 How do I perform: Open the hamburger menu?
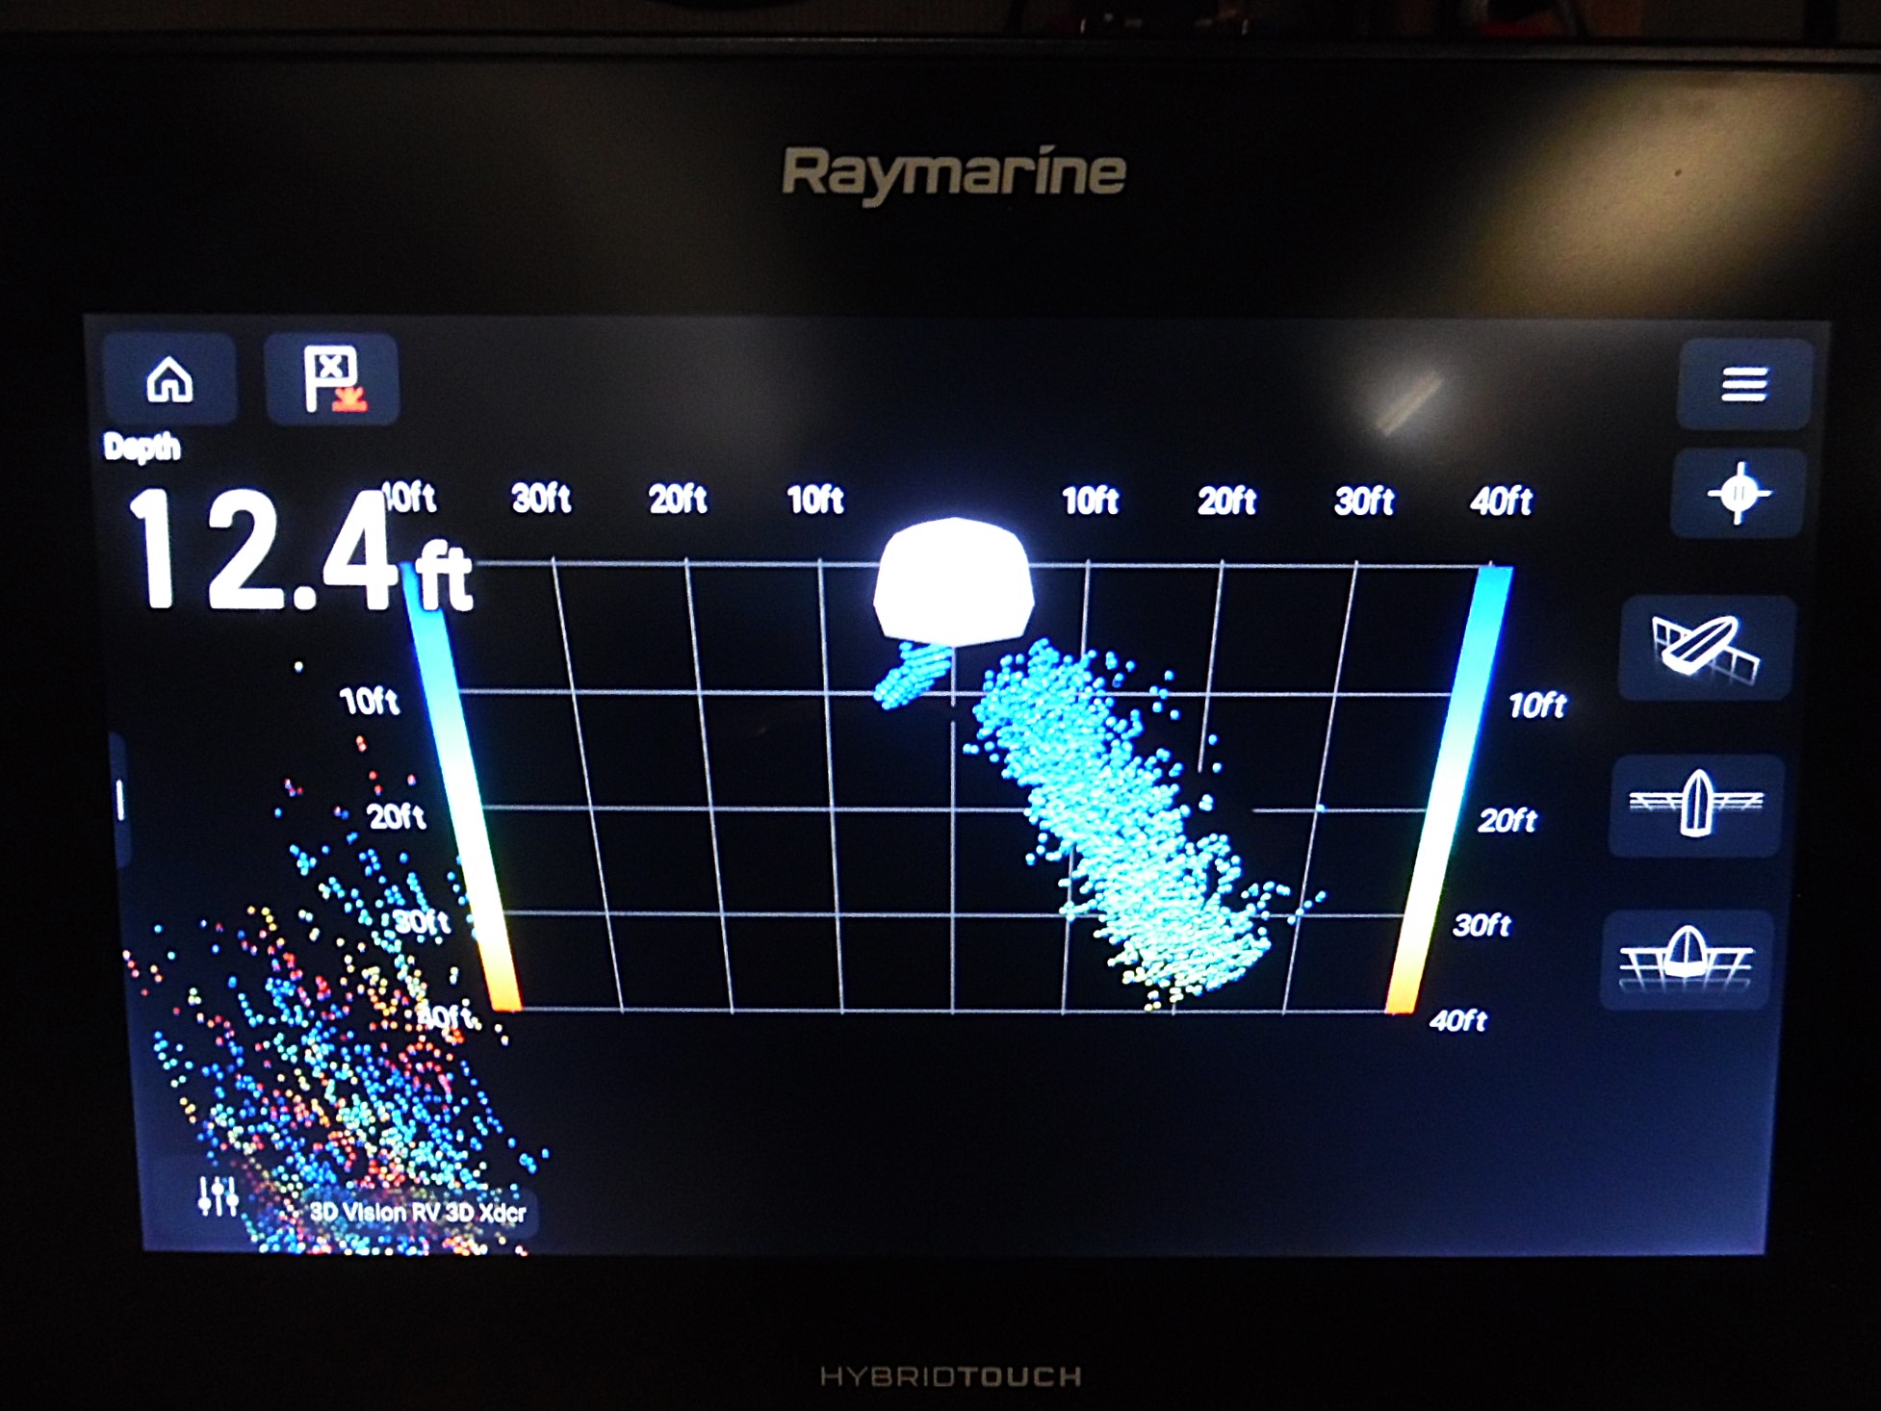click(x=1744, y=384)
